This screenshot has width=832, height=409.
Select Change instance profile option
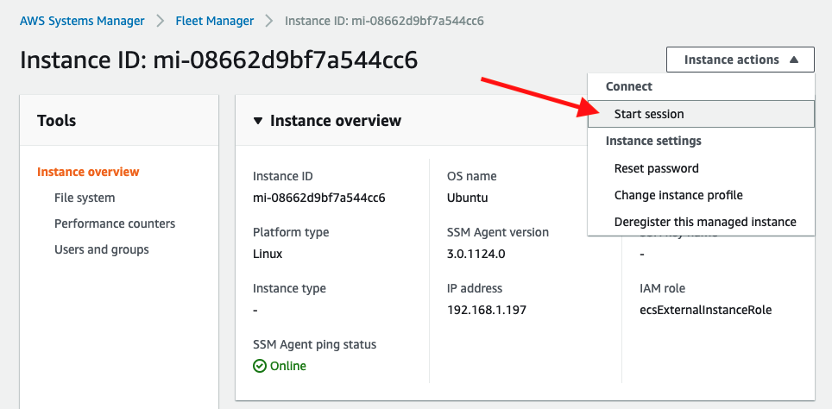pos(701,195)
